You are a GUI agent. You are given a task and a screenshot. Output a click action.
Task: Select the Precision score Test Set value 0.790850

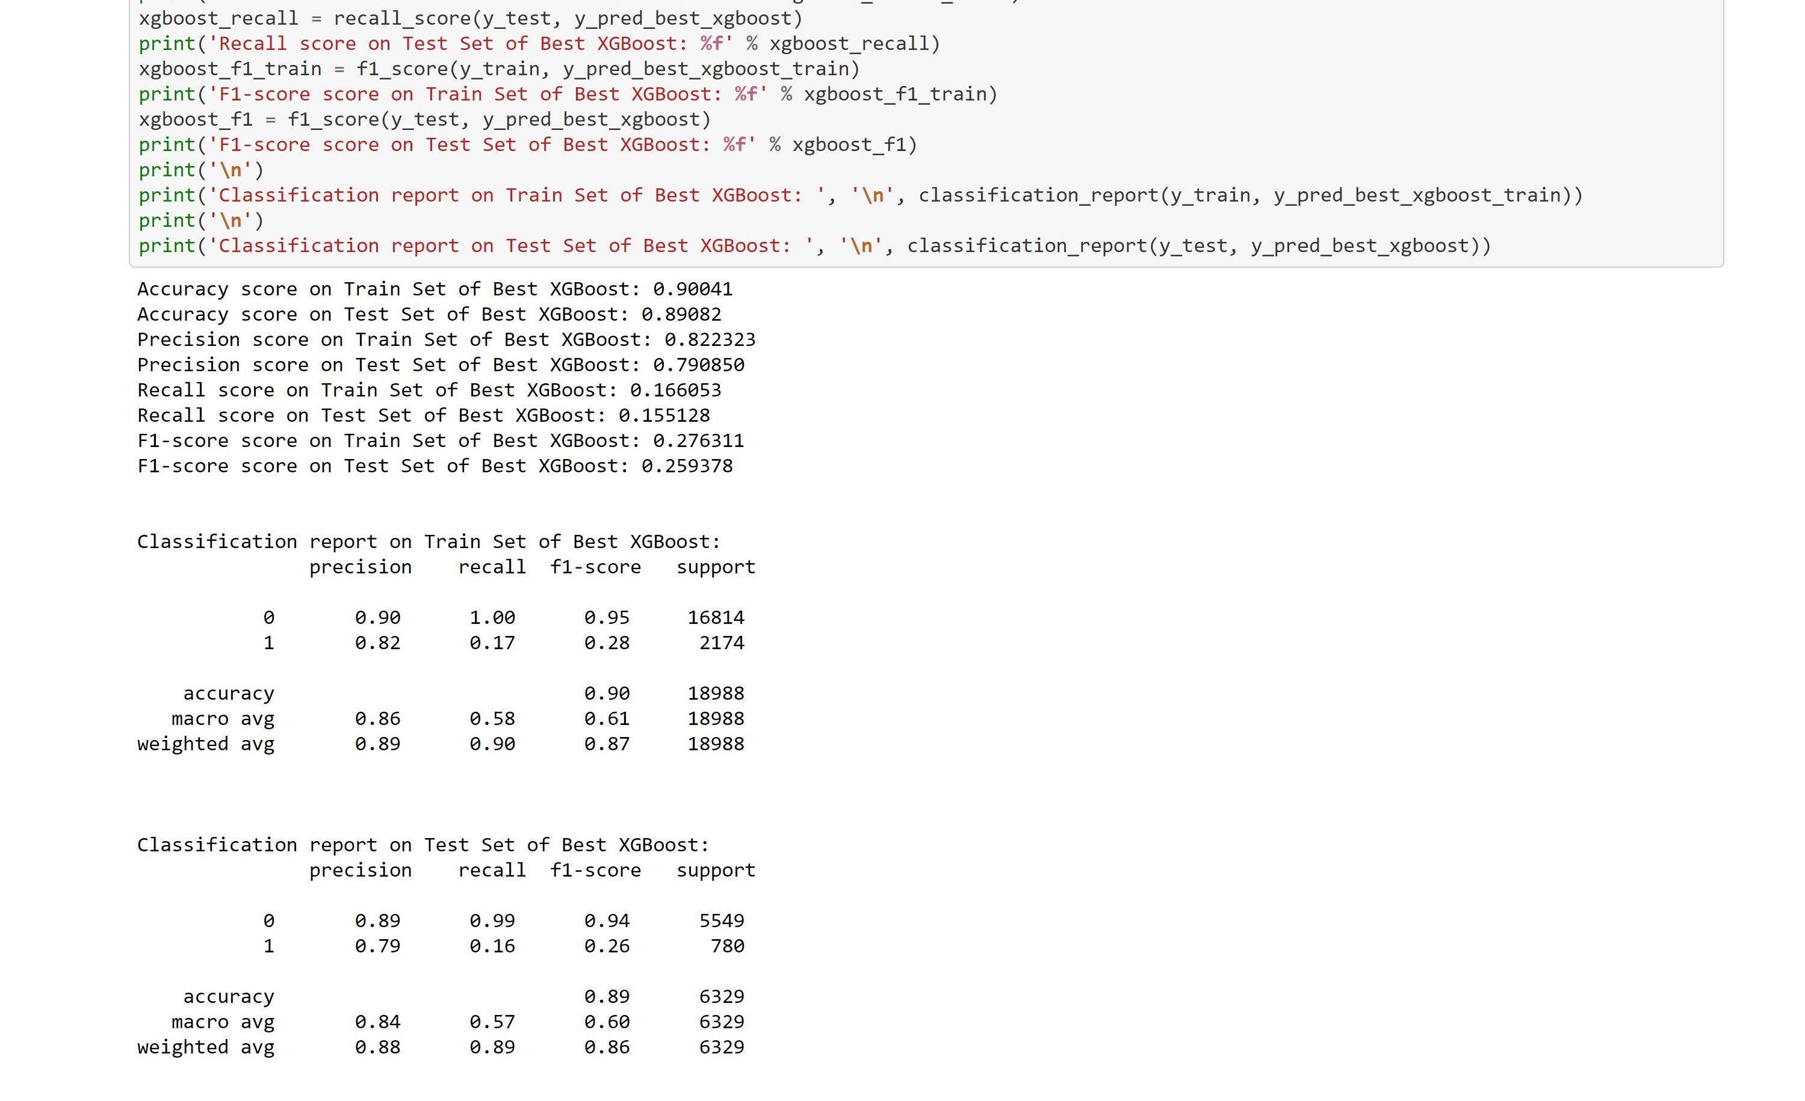699,364
